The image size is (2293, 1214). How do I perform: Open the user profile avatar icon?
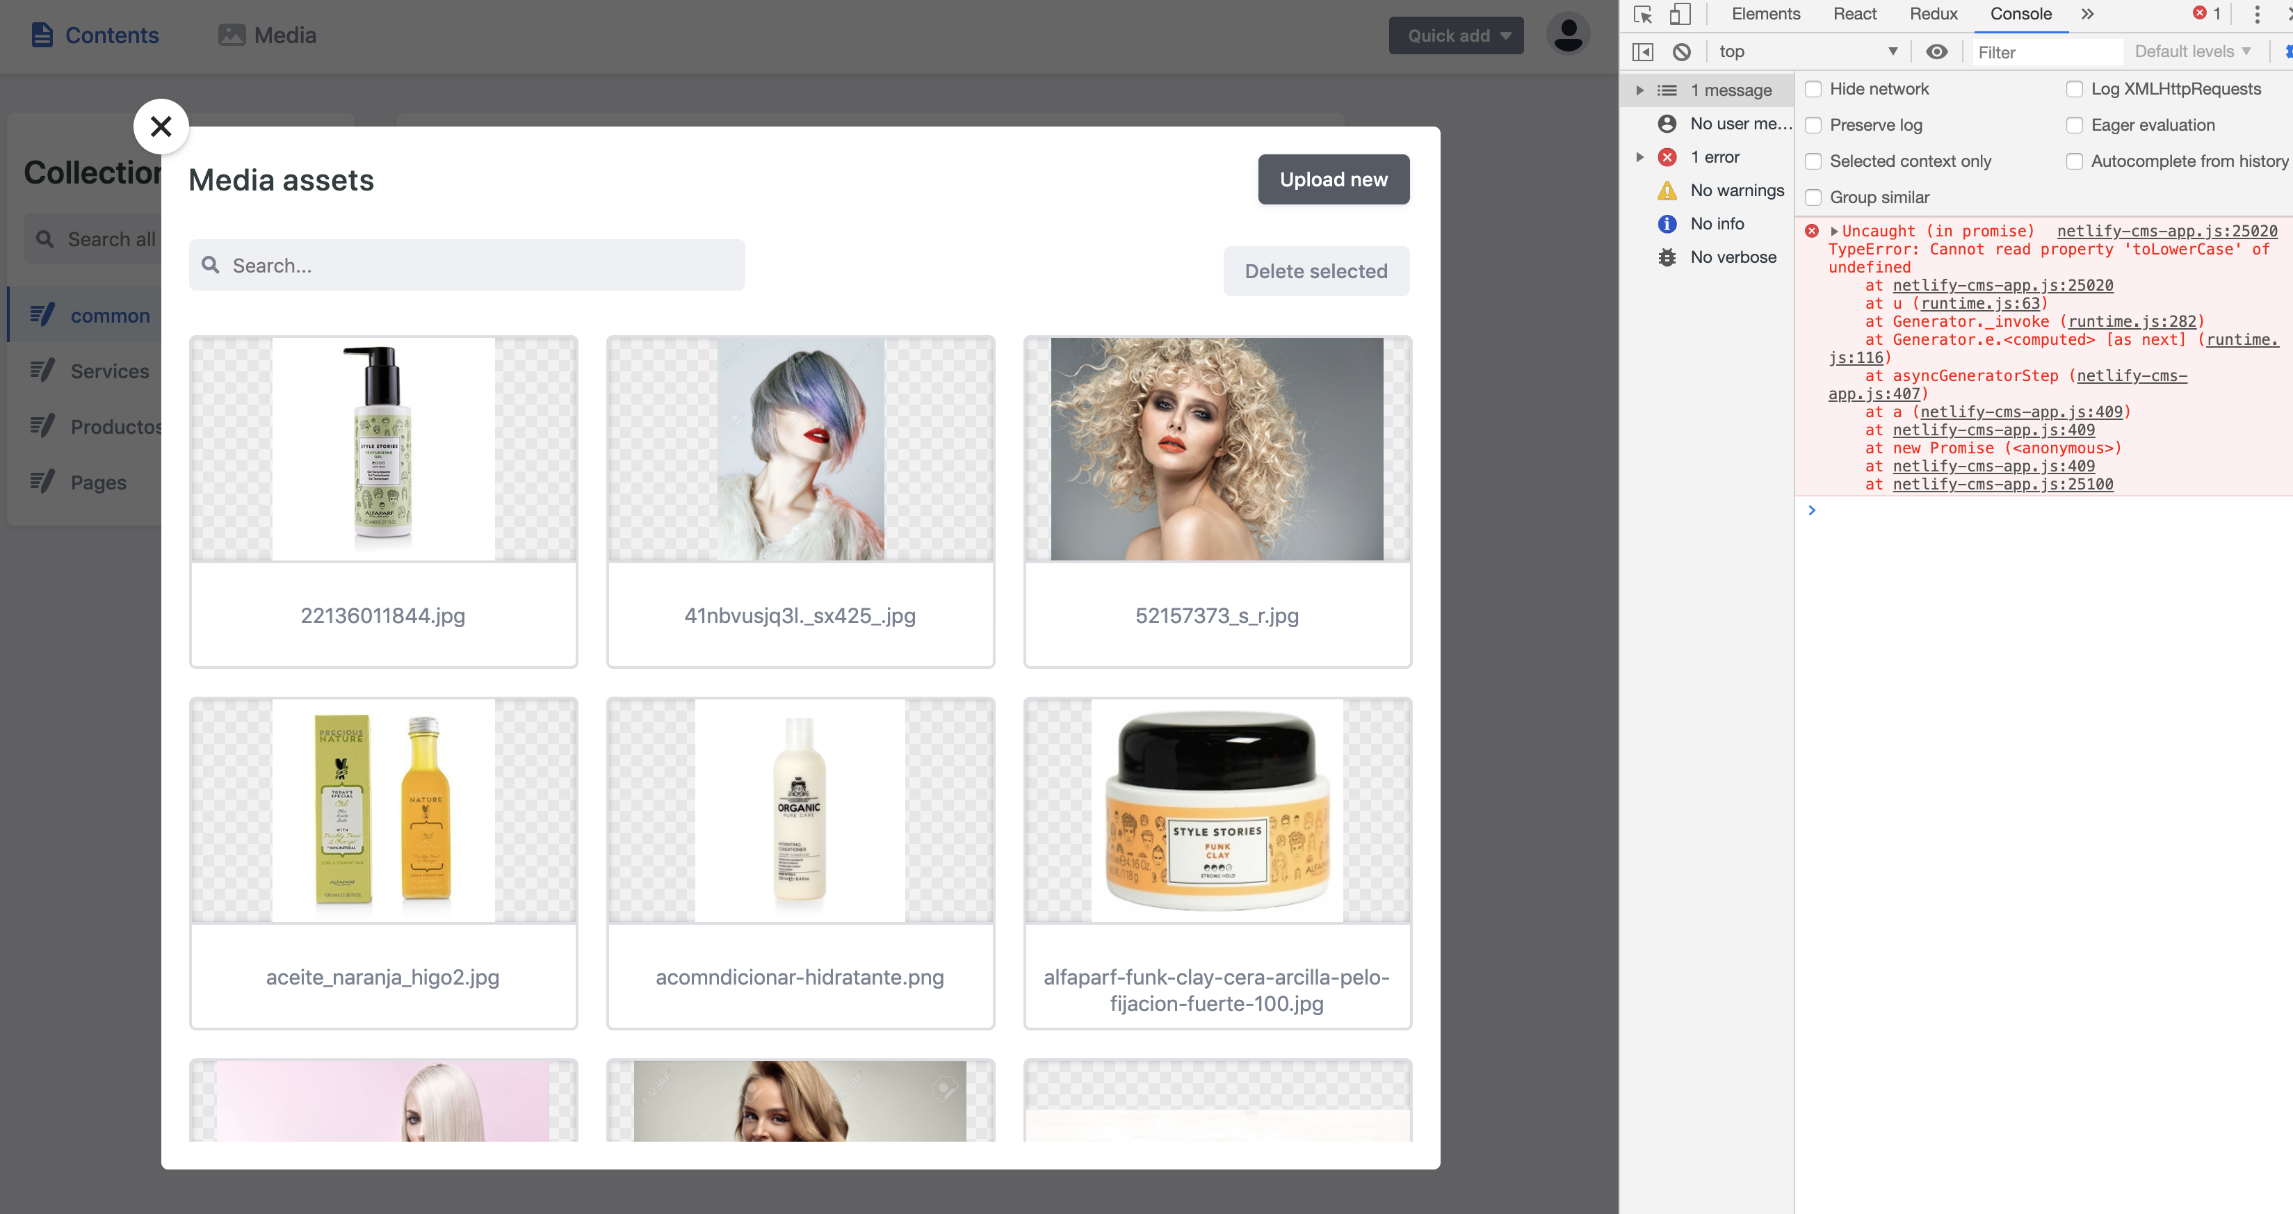tap(1569, 33)
